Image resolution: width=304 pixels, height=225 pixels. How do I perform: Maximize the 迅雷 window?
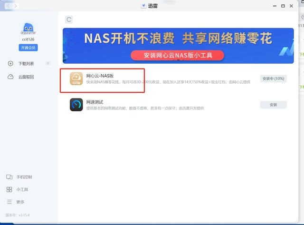pyautogui.click(x=283, y=6)
